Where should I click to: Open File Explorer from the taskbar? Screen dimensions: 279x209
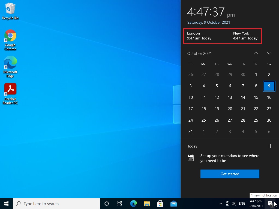pyautogui.click(x=147, y=203)
